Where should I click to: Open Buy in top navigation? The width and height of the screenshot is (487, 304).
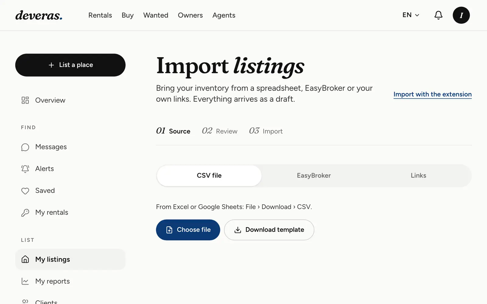tap(128, 15)
